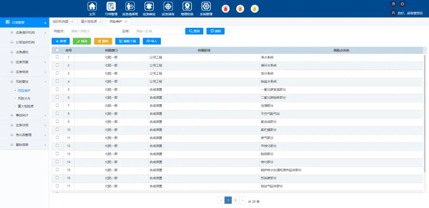This screenshot has height=208, width=429.
Task: Check the select-all checkbox in table header
Action: pos(57,50)
